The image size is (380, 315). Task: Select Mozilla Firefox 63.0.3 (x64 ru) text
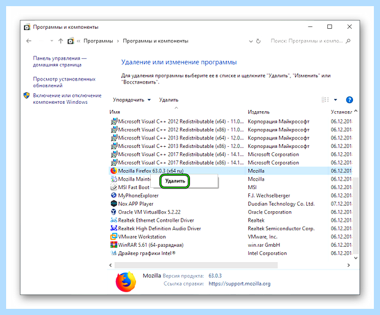pos(151,171)
